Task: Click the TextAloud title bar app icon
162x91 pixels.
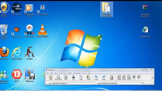Action: click(x=47, y=70)
